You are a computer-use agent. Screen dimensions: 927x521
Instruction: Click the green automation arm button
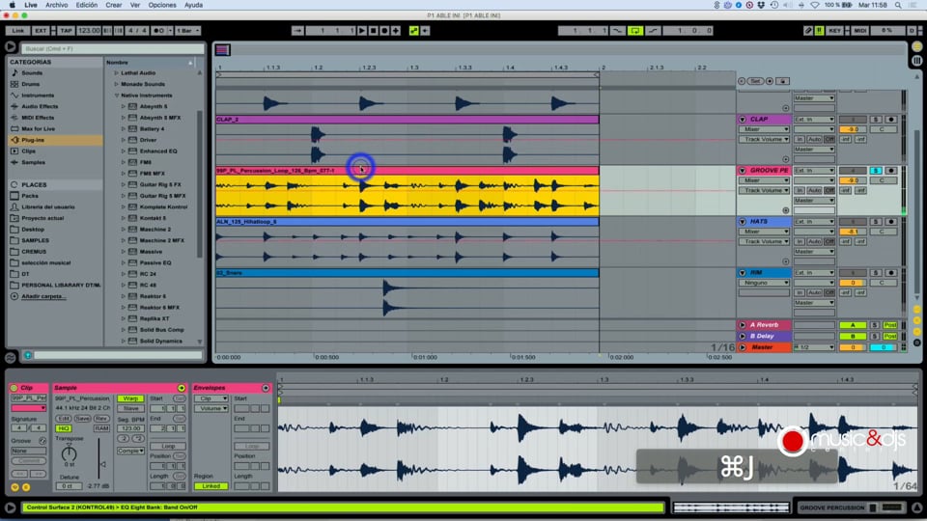[x=414, y=31]
